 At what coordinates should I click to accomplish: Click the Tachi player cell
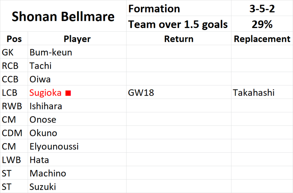pos(77,65)
